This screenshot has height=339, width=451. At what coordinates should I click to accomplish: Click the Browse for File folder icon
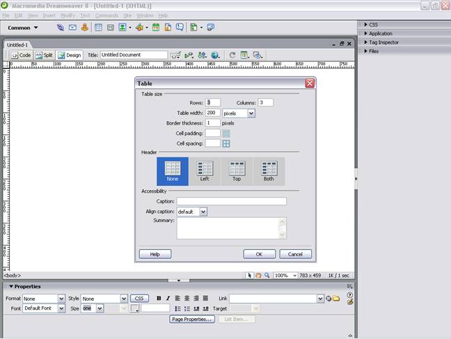(x=336, y=299)
